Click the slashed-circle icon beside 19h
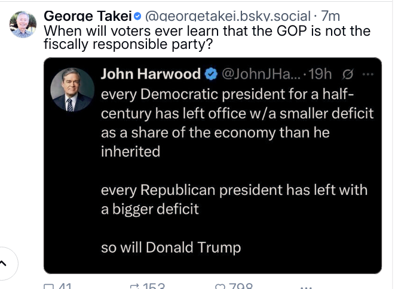 tap(348, 74)
